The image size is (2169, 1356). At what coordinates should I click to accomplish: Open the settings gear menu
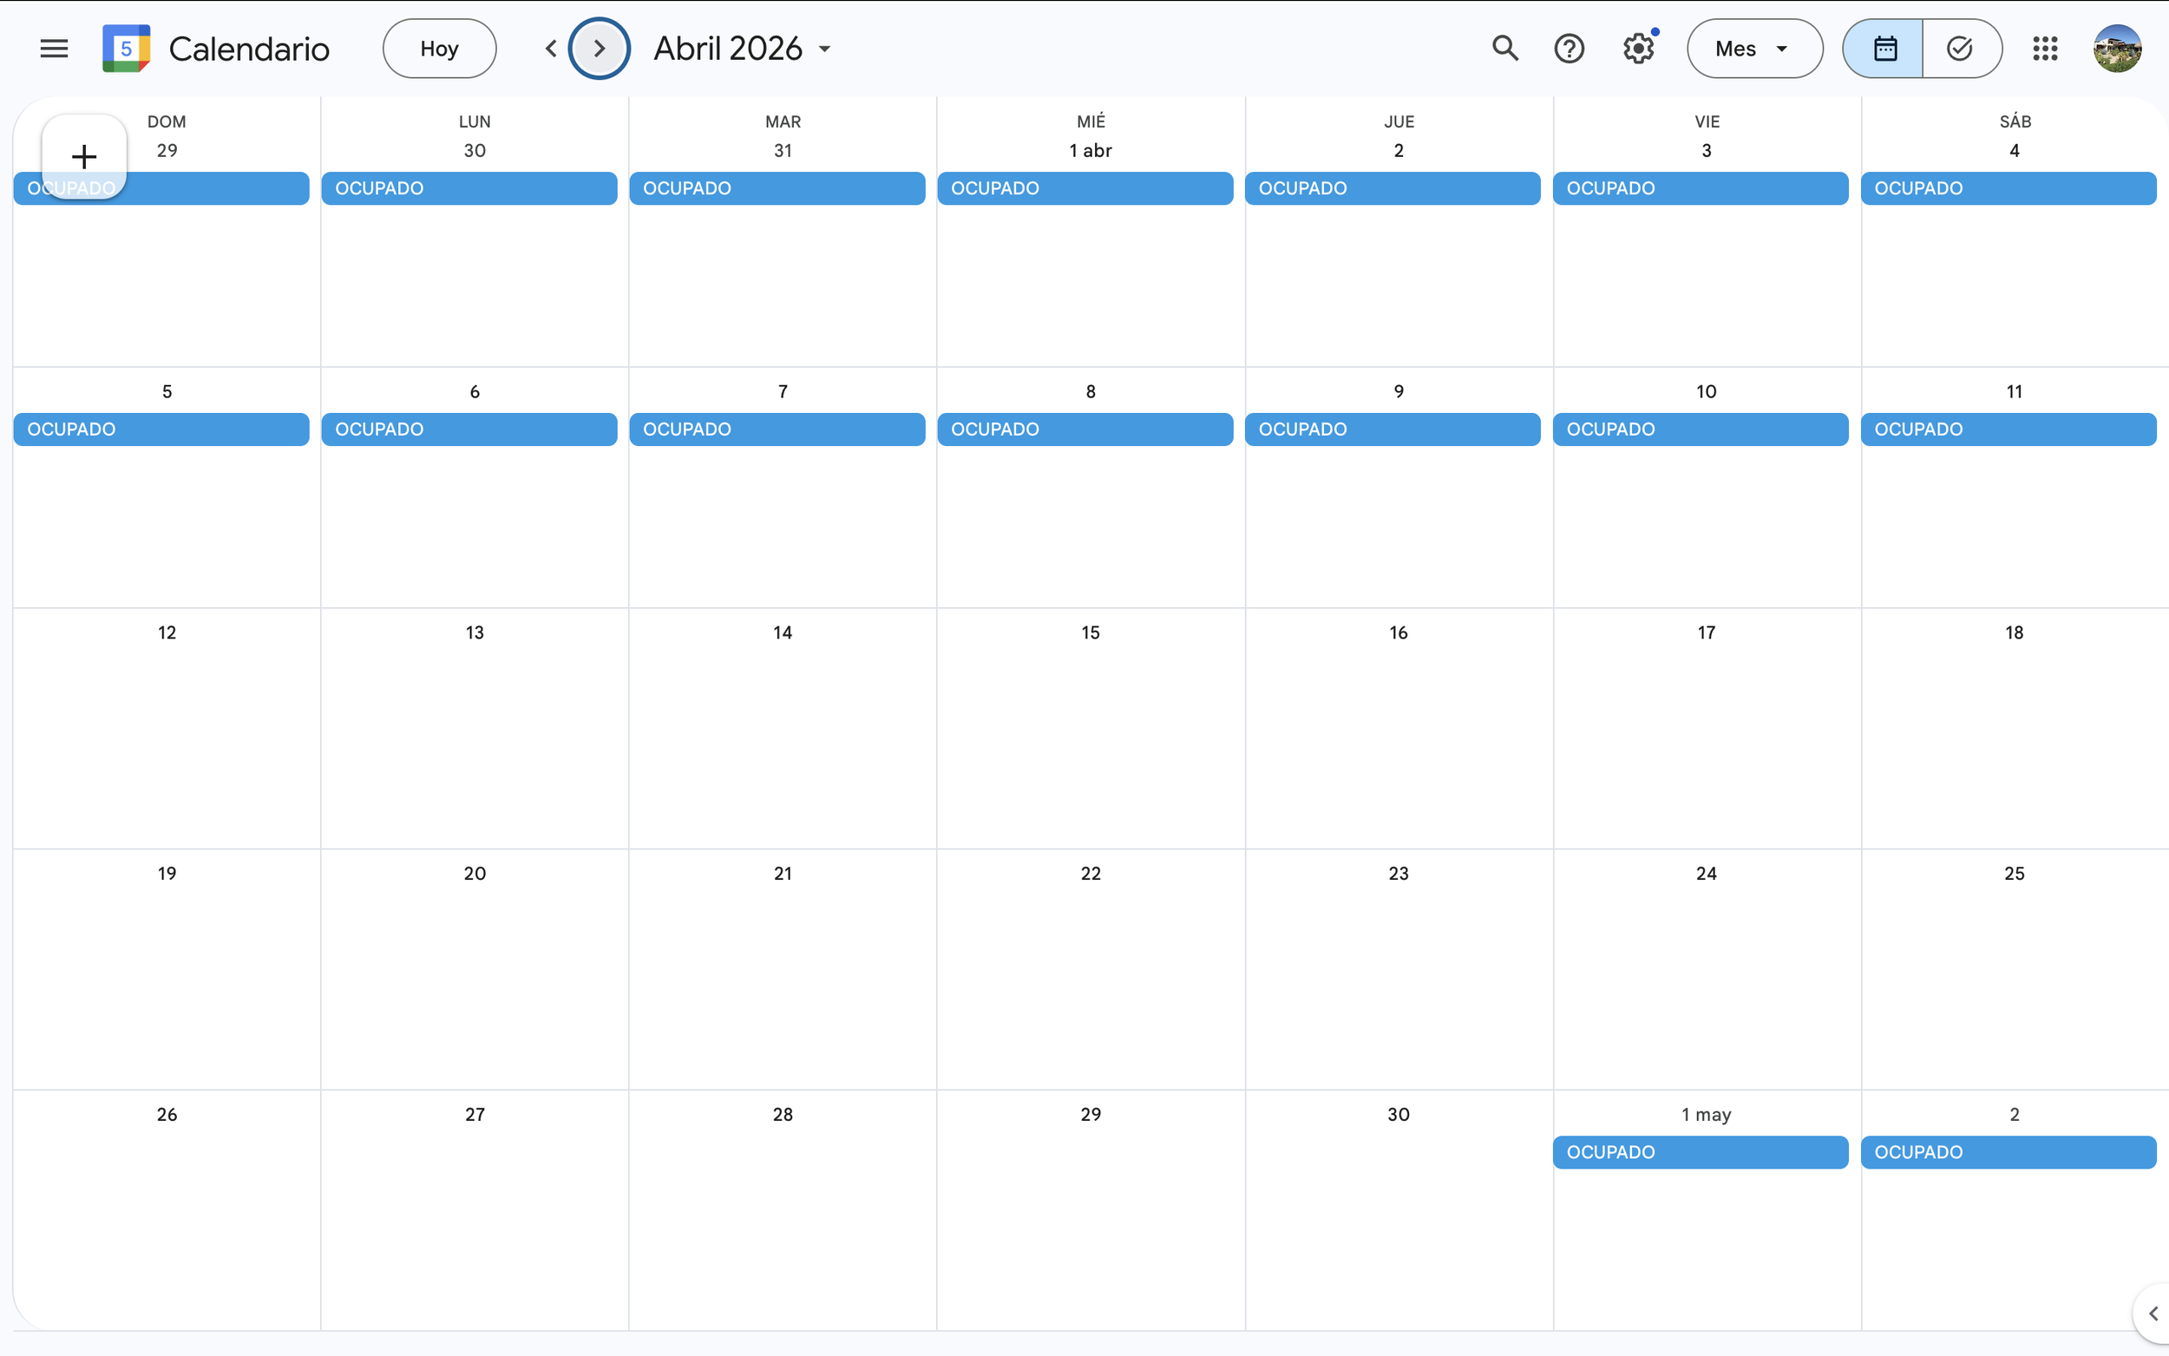coord(1637,49)
